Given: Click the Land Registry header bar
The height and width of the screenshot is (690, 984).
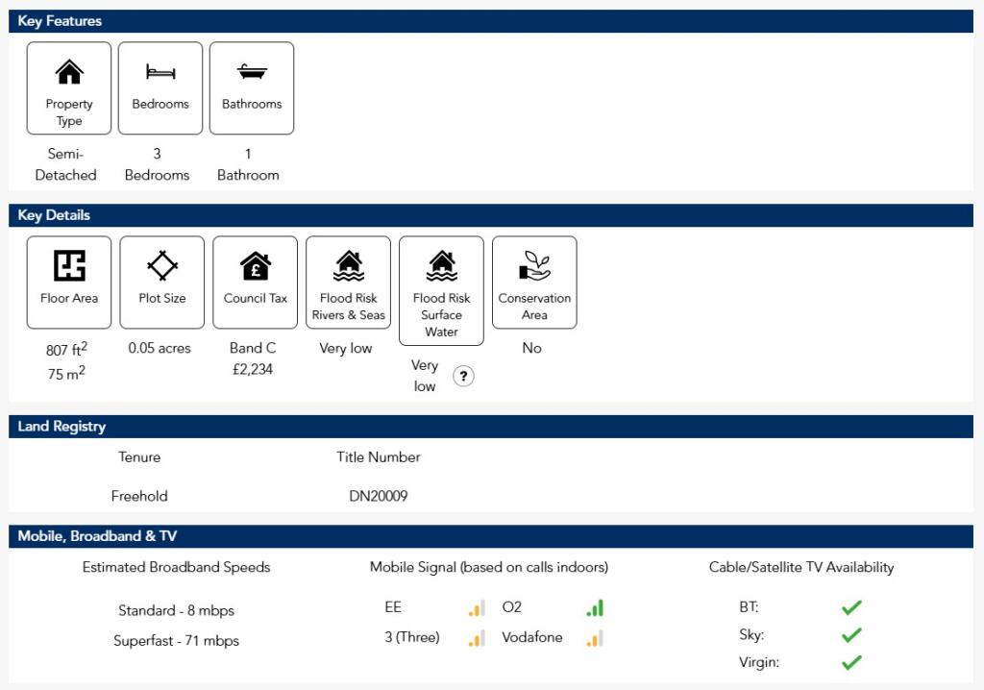Looking at the screenshot, I should point(61,427).
